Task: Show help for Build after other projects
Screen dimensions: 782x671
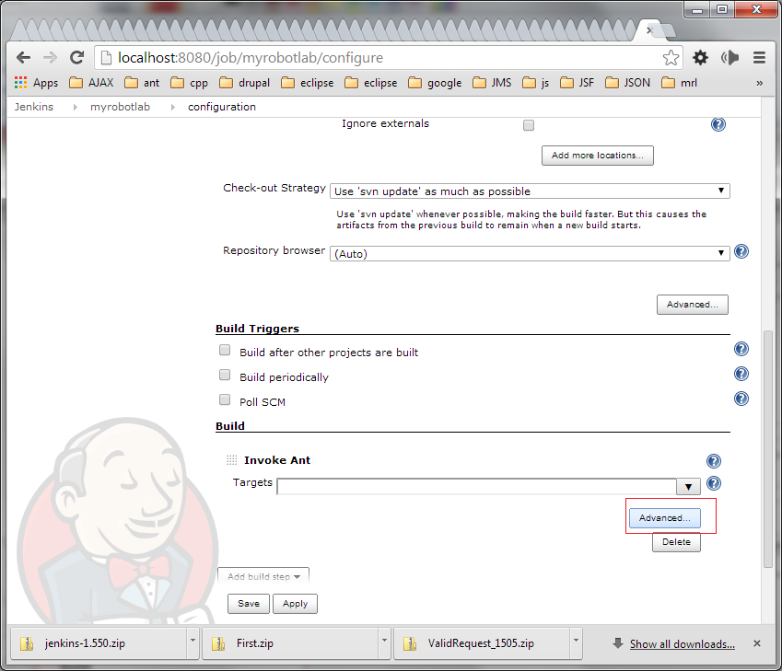Action: (741, 349)
